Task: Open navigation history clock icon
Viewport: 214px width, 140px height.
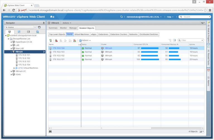Action: point(39,27)
